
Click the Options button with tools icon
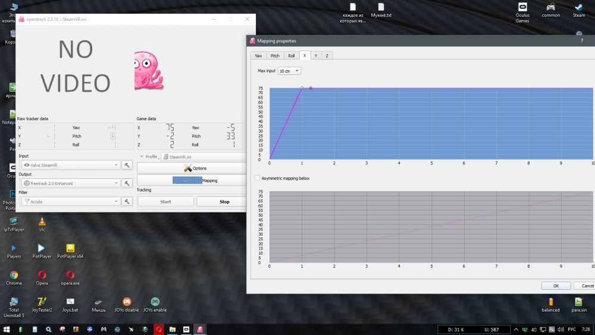[x=192, y=168]
